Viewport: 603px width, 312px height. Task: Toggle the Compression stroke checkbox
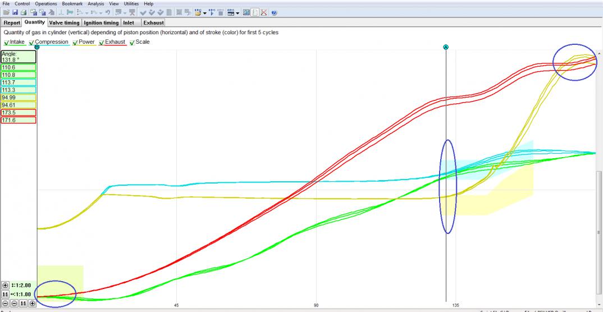pyautogui.click(x=31, y=42)
